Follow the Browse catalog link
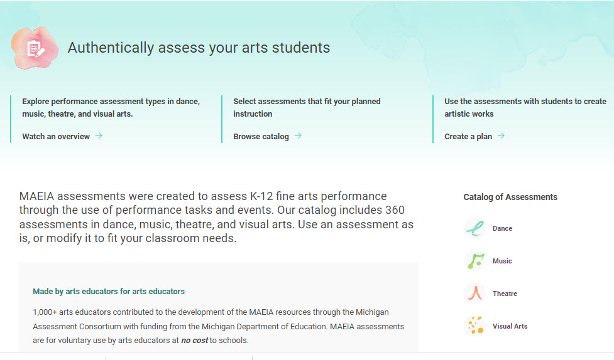The image size is (614, 360). point(261,137)
